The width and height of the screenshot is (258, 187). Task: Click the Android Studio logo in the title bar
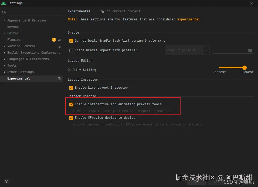[x=3, y=3]
